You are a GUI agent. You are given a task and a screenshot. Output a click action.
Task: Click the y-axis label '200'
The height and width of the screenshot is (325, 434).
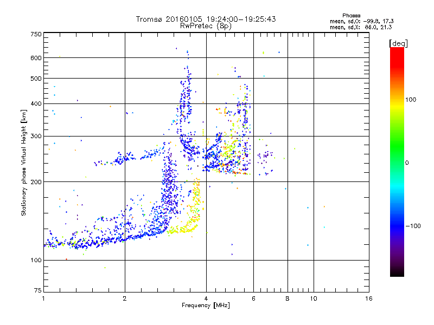click(x=36, y=182)
